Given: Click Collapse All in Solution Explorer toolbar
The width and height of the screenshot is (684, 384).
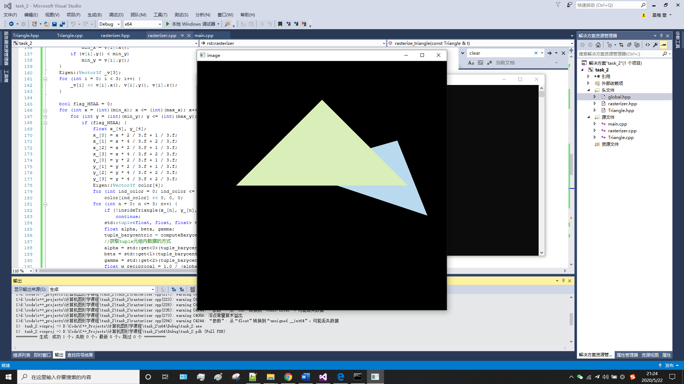Looking at the screenshot, I should click(x=629, y=45).
